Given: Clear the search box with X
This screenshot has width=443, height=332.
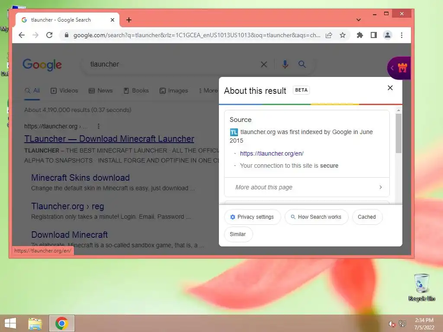Looking at the screenshot, I should 263,64.
